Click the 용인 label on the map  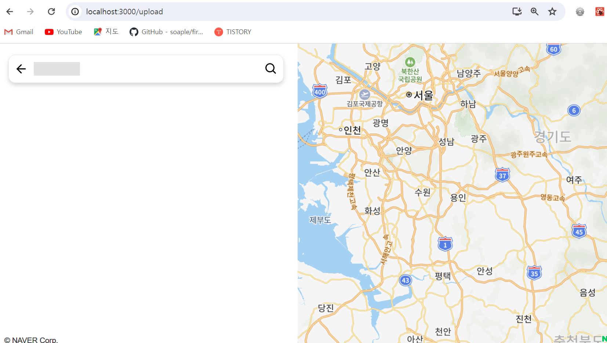click(x=458, y=197)
